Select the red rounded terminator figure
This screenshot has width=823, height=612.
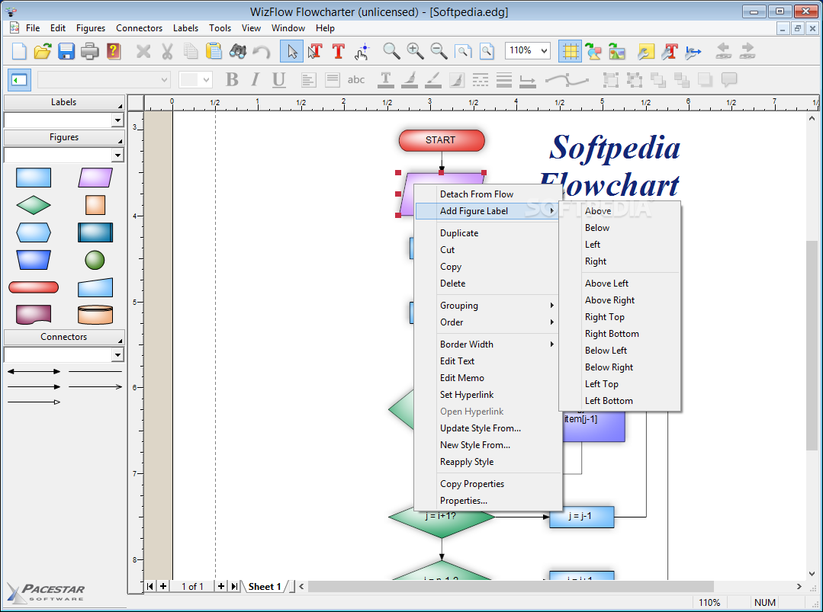coord(34,287)
